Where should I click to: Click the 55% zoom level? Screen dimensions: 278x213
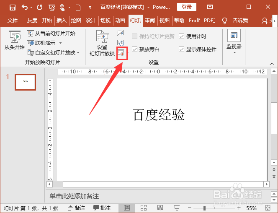pos(251,208)
